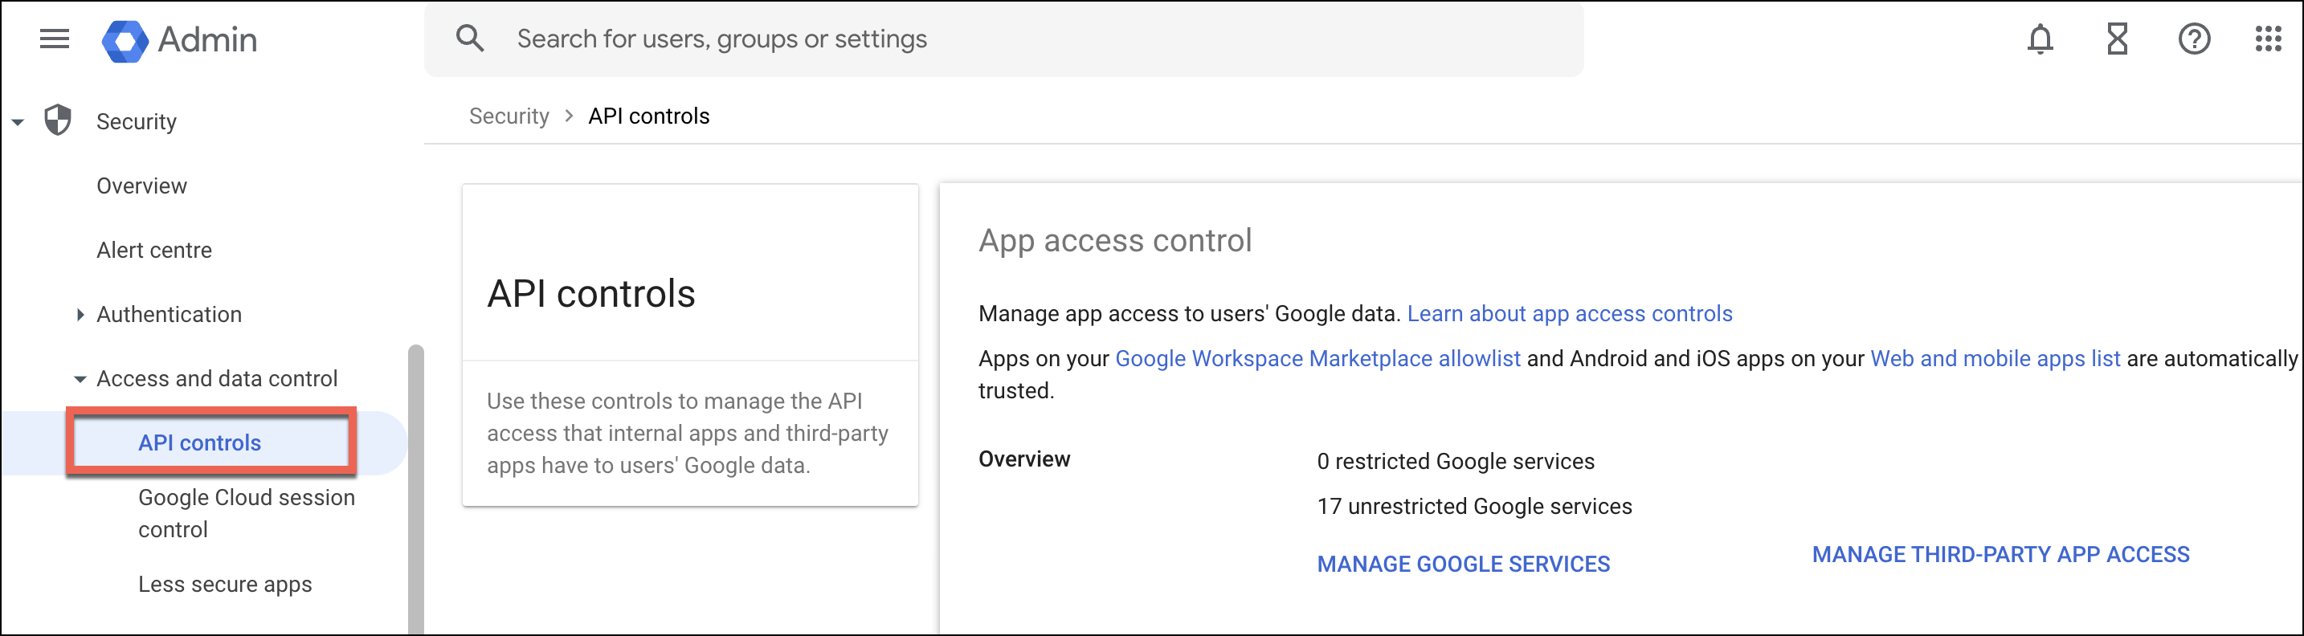The height and width of the screenshot is (636, 2304).
Task: Click the Security shield icon
Action: [58, 120]
